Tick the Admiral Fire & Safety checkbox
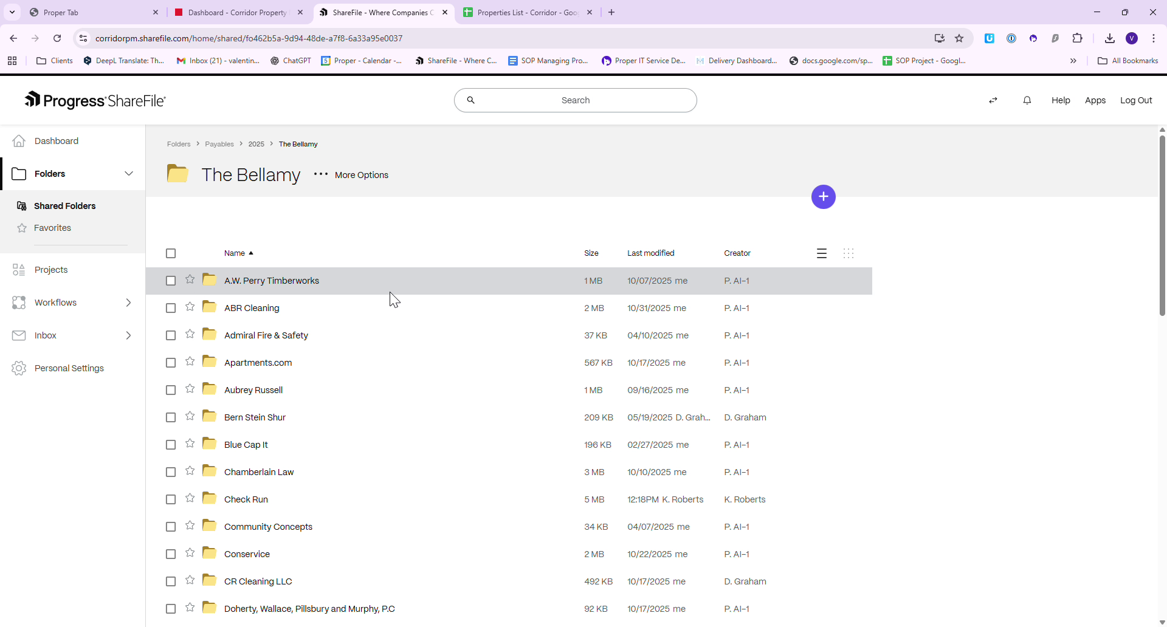This screenshot has width=1167, height=627. tap(171, 335)
